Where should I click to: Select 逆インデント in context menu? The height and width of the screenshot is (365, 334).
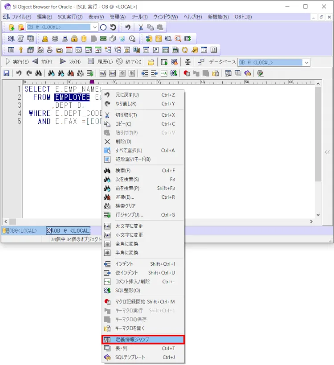(x=143, y=273)
